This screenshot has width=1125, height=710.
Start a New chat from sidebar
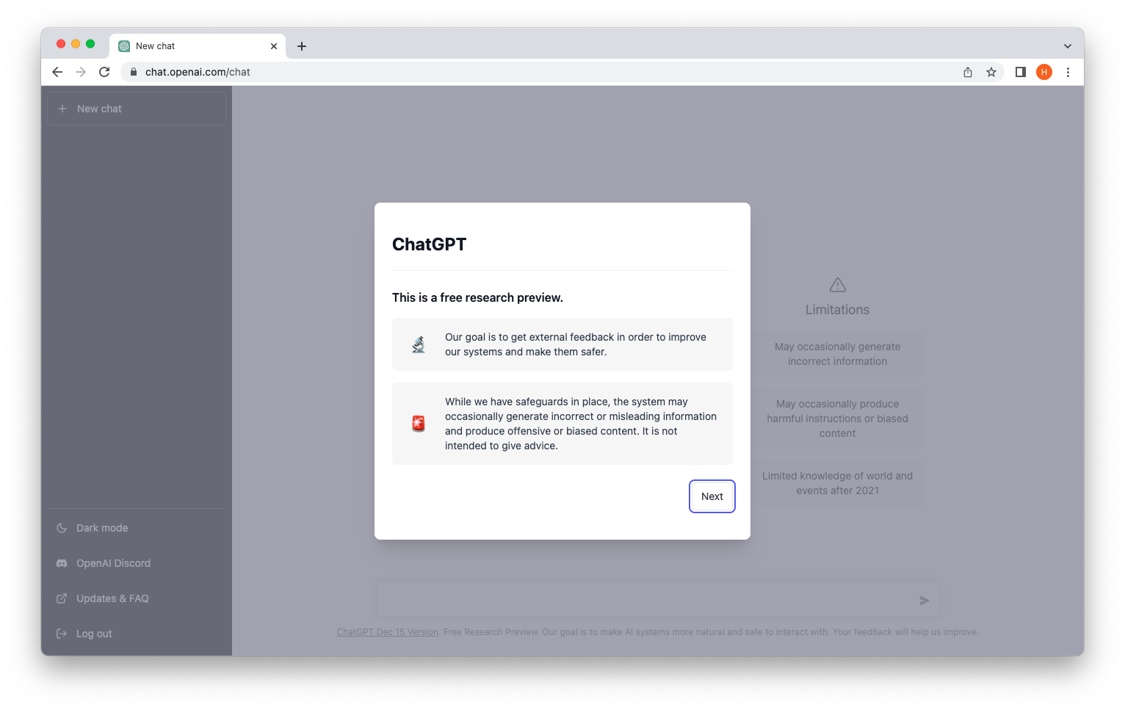(137, 109)
